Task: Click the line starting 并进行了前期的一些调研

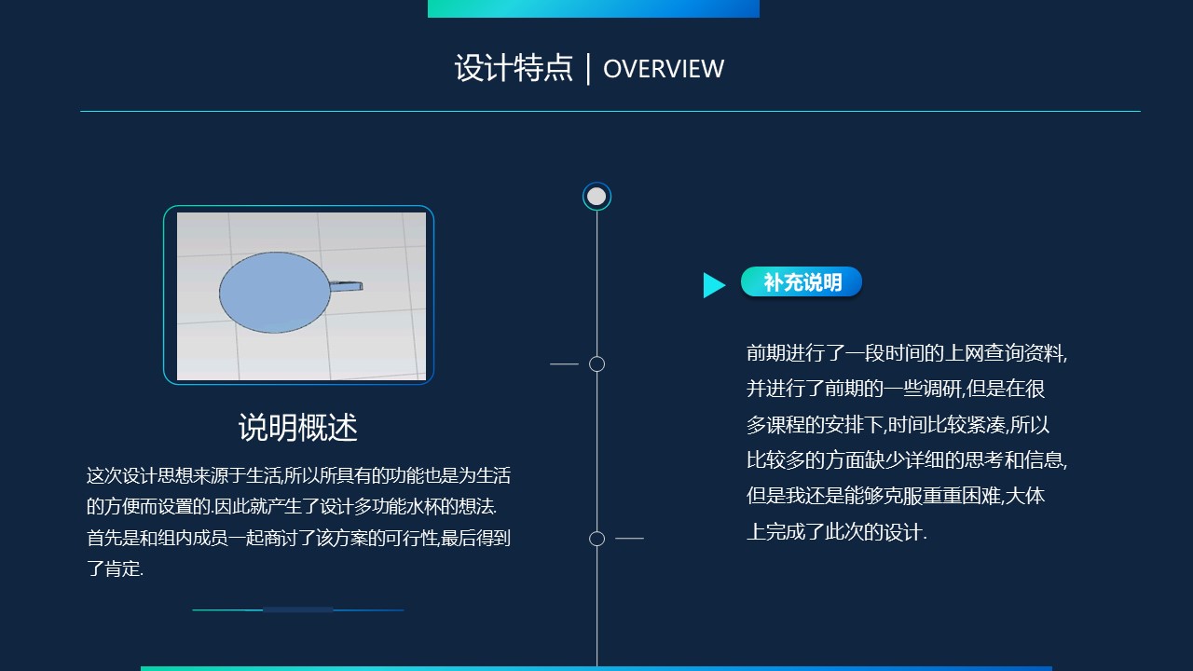Action: (x=896, y=389)
